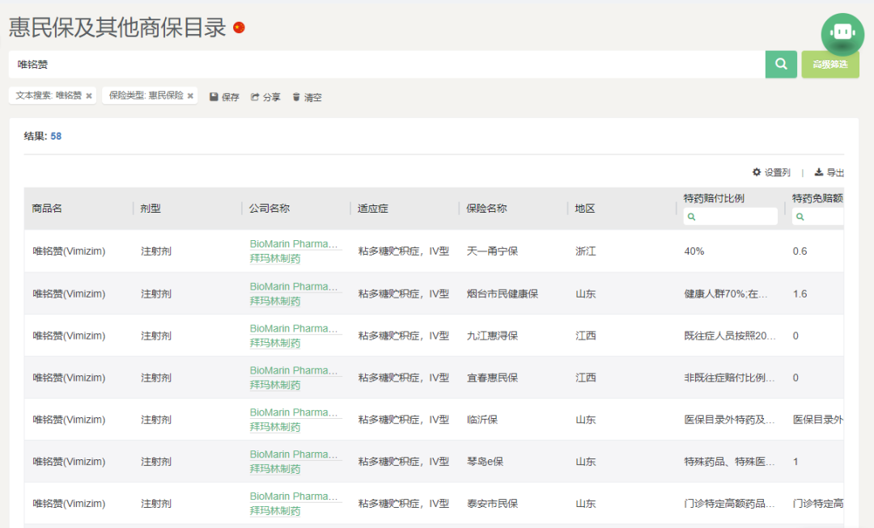Image resolution: width=874 pixels, height=528 pixels.
Task: Focus the search box containing 唯铭赞
Action: [387, 65]
